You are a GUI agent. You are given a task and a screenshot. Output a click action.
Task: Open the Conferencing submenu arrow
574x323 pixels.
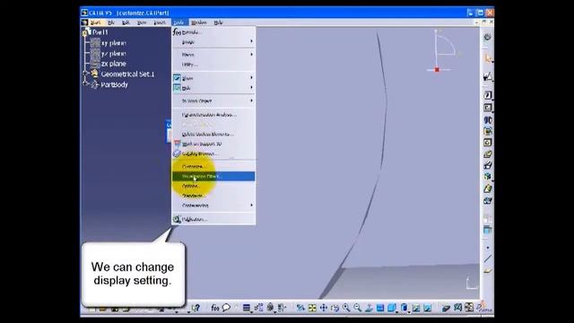(x=251, y=205)
